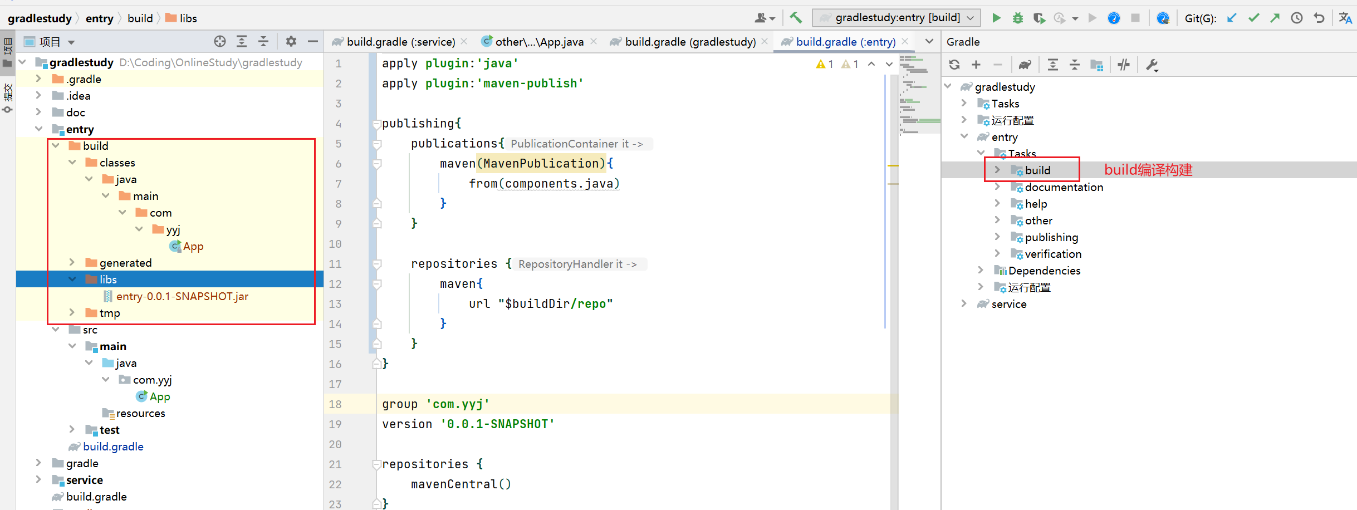Click gradlestudy breadcrumb in navigation bar

tap(40, 18)
